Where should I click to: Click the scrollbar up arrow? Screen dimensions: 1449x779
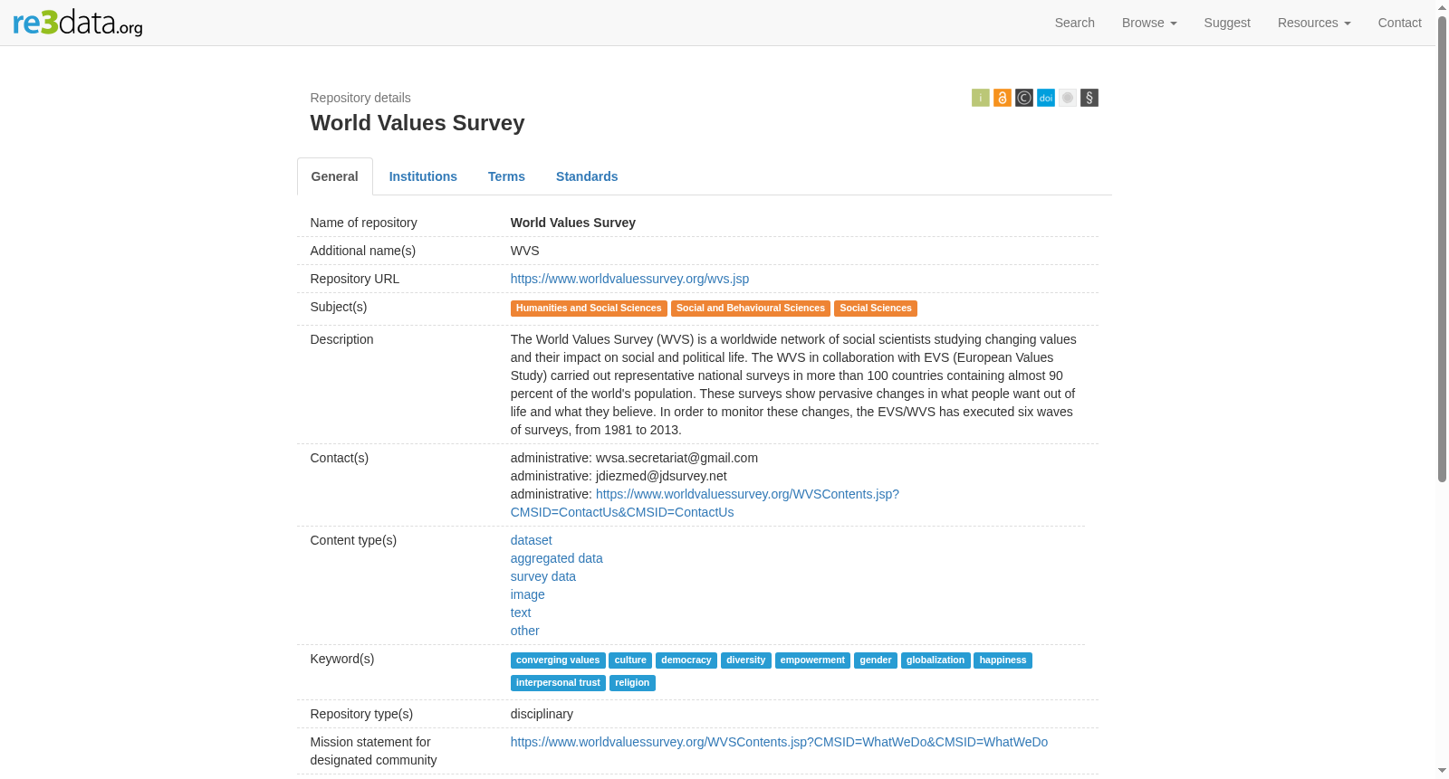click(1442, 7)
